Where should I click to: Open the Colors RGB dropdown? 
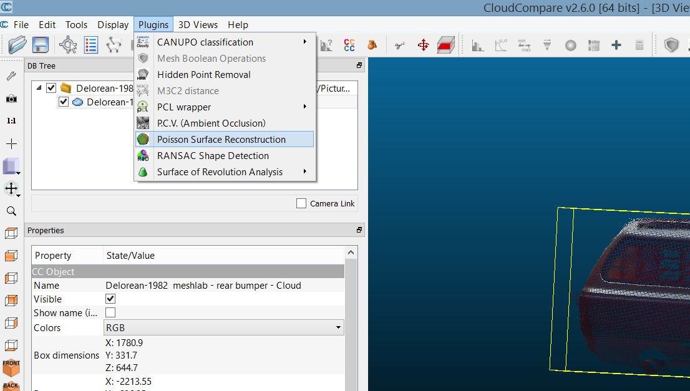[224, 327]
